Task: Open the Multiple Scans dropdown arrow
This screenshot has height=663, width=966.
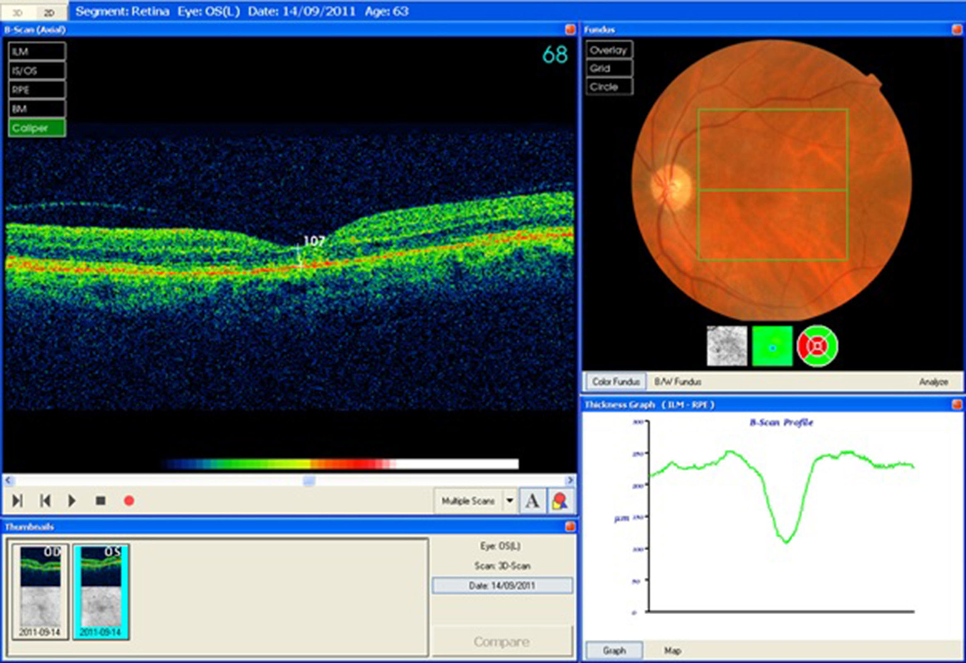Action: click(510, 501)
